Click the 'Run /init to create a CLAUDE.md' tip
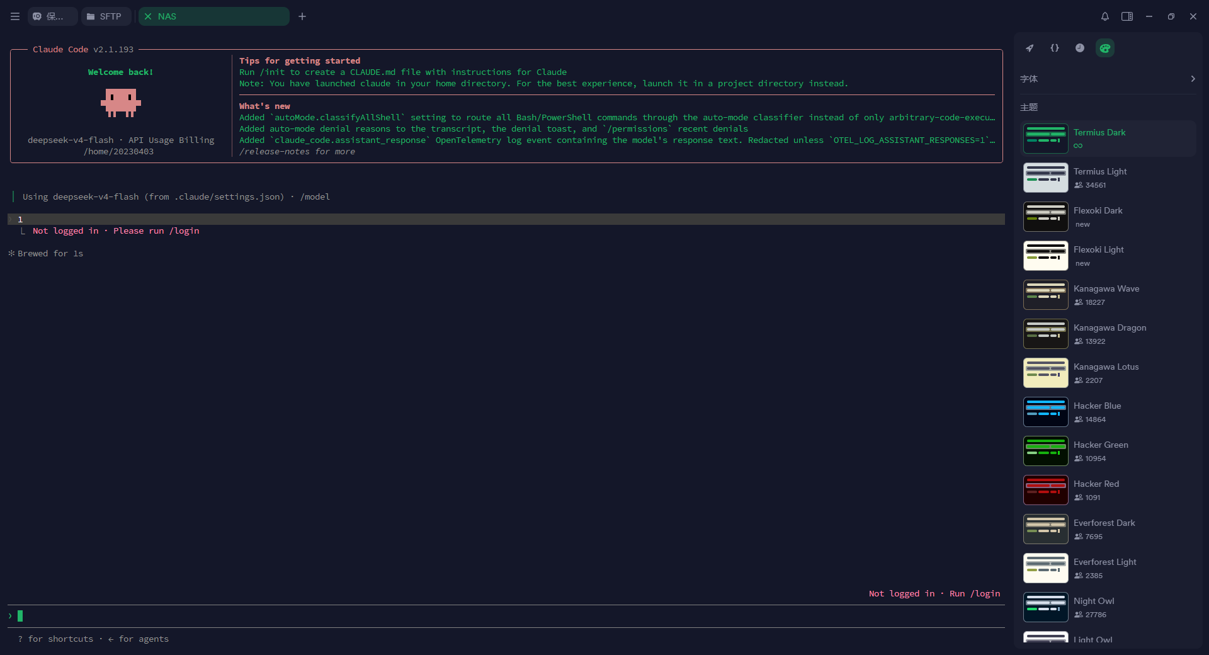This screenshot has width=1209, height=655. pyautogui.click(x=403, y=72)
